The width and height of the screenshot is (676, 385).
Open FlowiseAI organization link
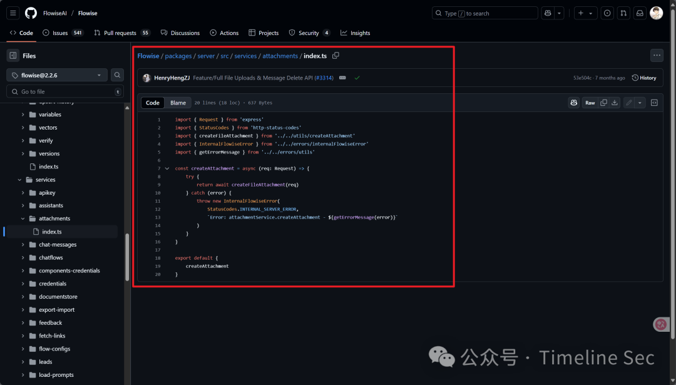[54, 13]
